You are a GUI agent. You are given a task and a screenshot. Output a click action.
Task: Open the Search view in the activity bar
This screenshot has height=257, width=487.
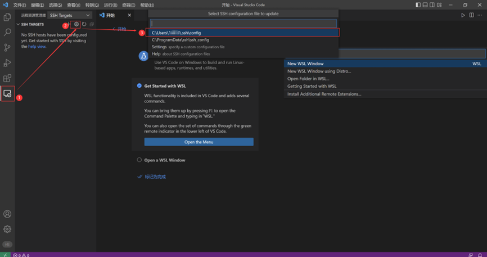coord(7,32)
